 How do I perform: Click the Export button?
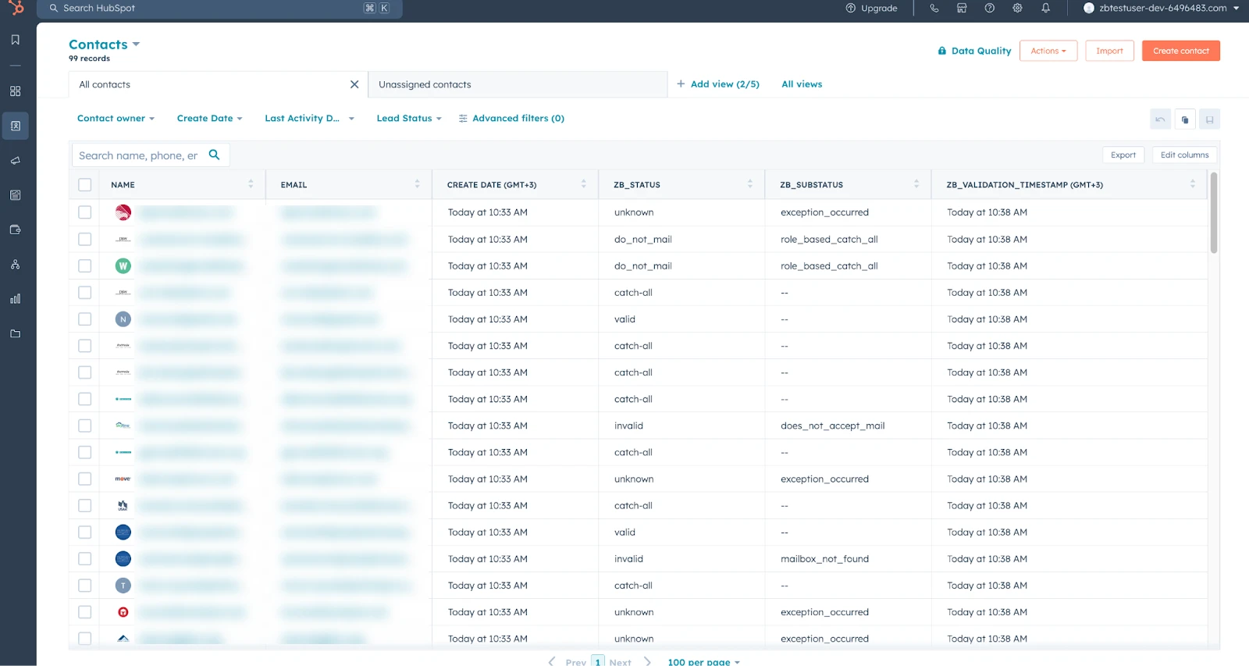pos(1123,155)
